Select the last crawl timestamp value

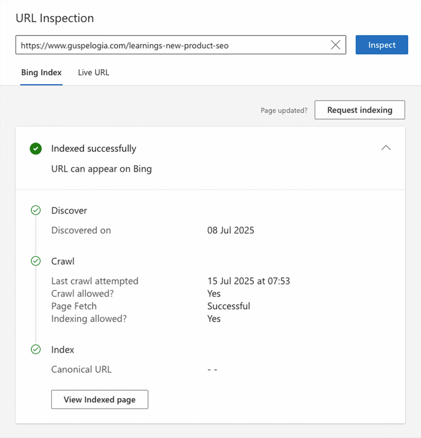[249, 281]
